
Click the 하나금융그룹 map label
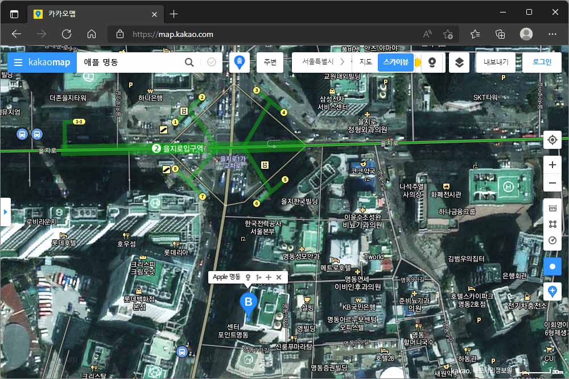coord(457,211)
